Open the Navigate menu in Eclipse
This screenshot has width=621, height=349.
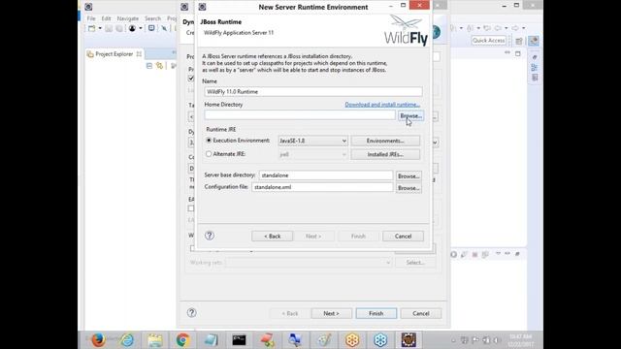point(127,18)
